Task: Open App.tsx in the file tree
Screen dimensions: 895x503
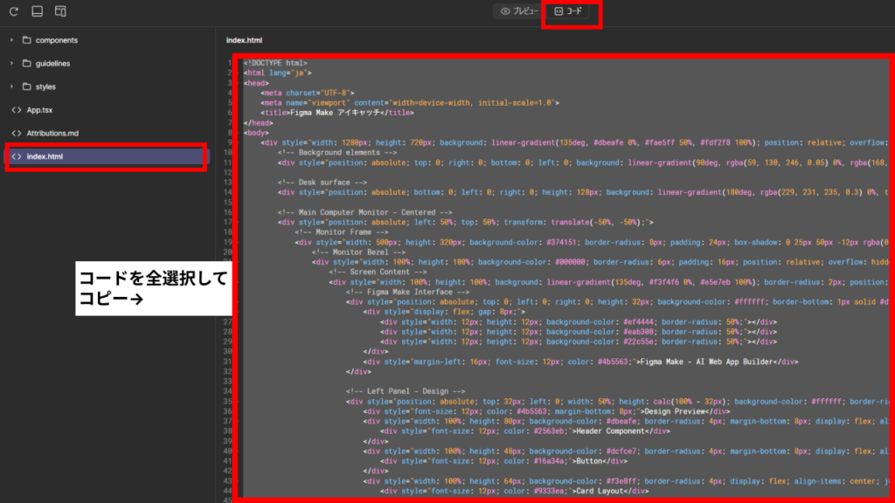Action: click(39, 110)
